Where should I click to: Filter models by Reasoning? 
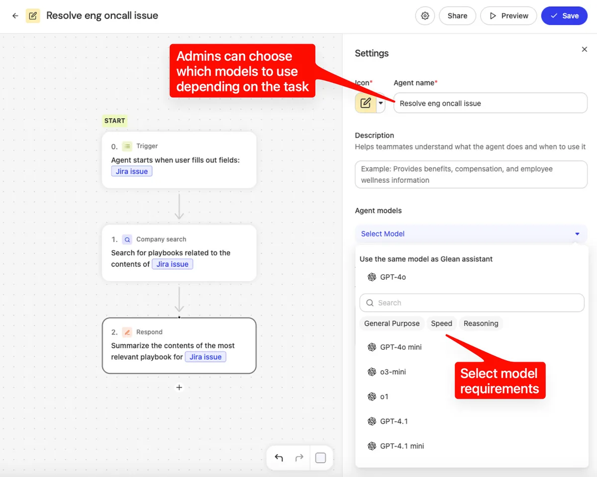(481, 323)
